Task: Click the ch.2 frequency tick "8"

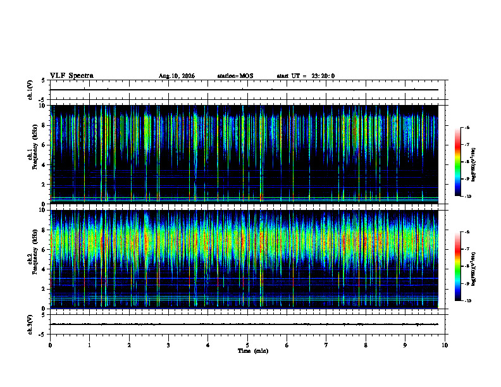Action: pyautogui.click(x=44, y=230)
